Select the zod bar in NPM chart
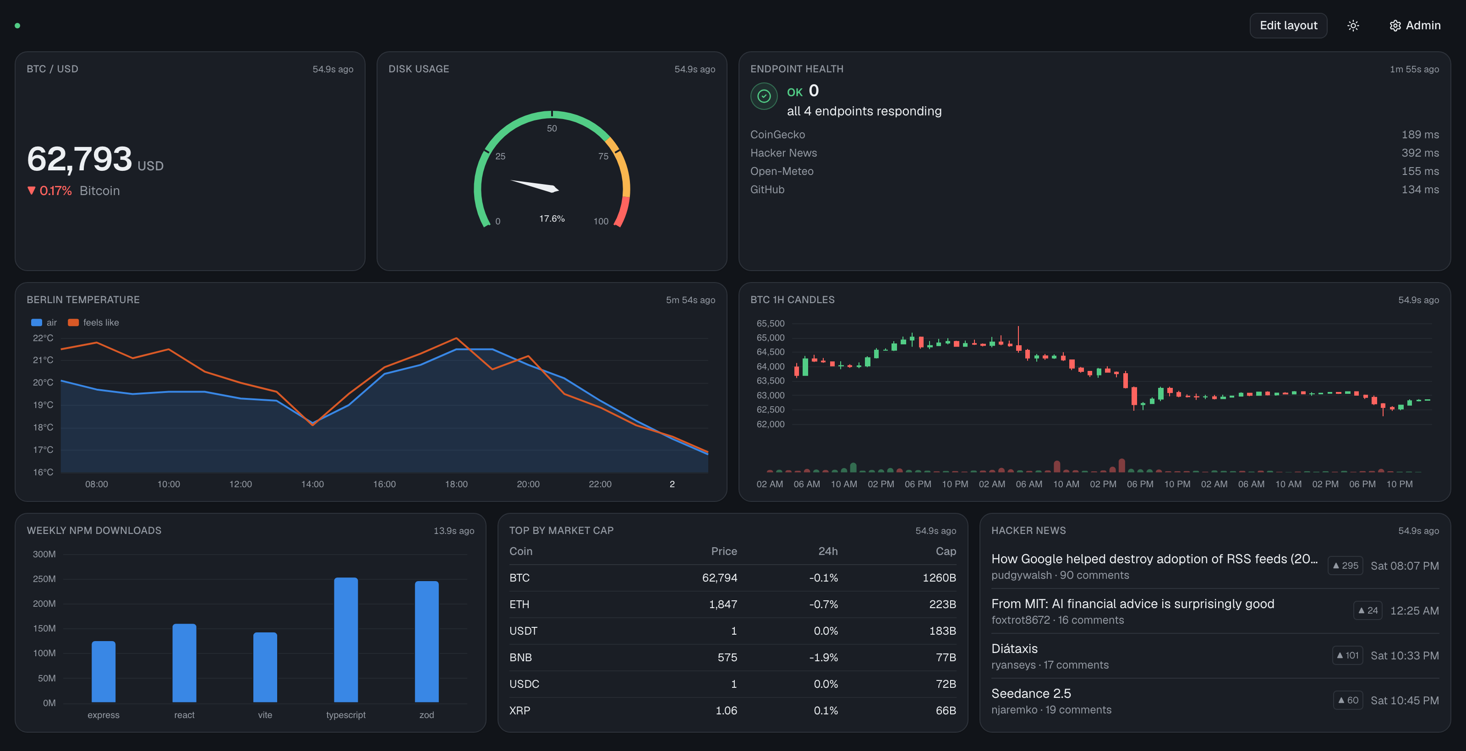Screen dimensions: 1466x751 pos(427,642)
